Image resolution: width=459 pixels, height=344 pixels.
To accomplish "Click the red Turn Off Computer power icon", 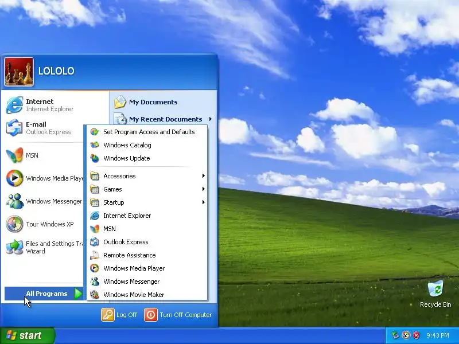I will coord(151,315).
